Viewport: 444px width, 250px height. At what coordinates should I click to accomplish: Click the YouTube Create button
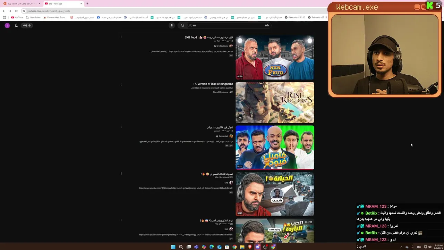coord(27,25)
